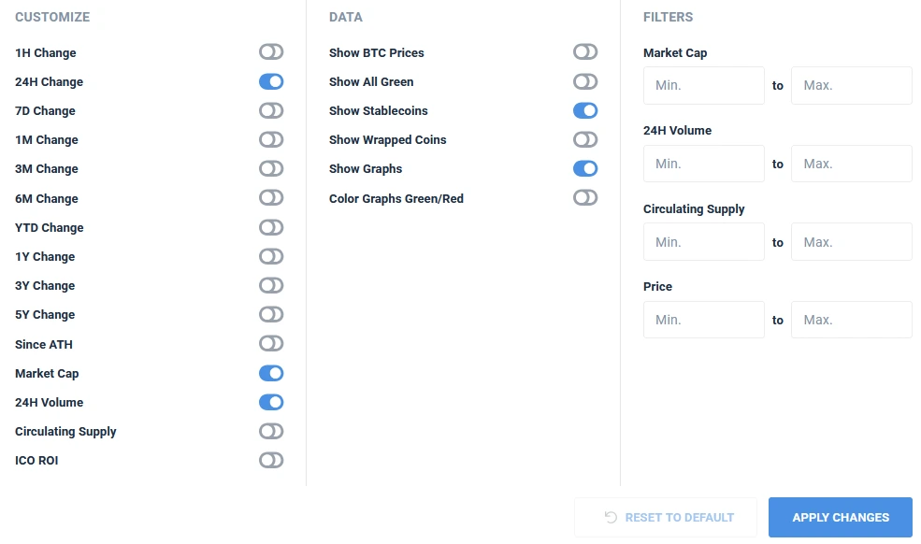
Task: Turn on the Since ATH toggle
Action: click(271, 343)
